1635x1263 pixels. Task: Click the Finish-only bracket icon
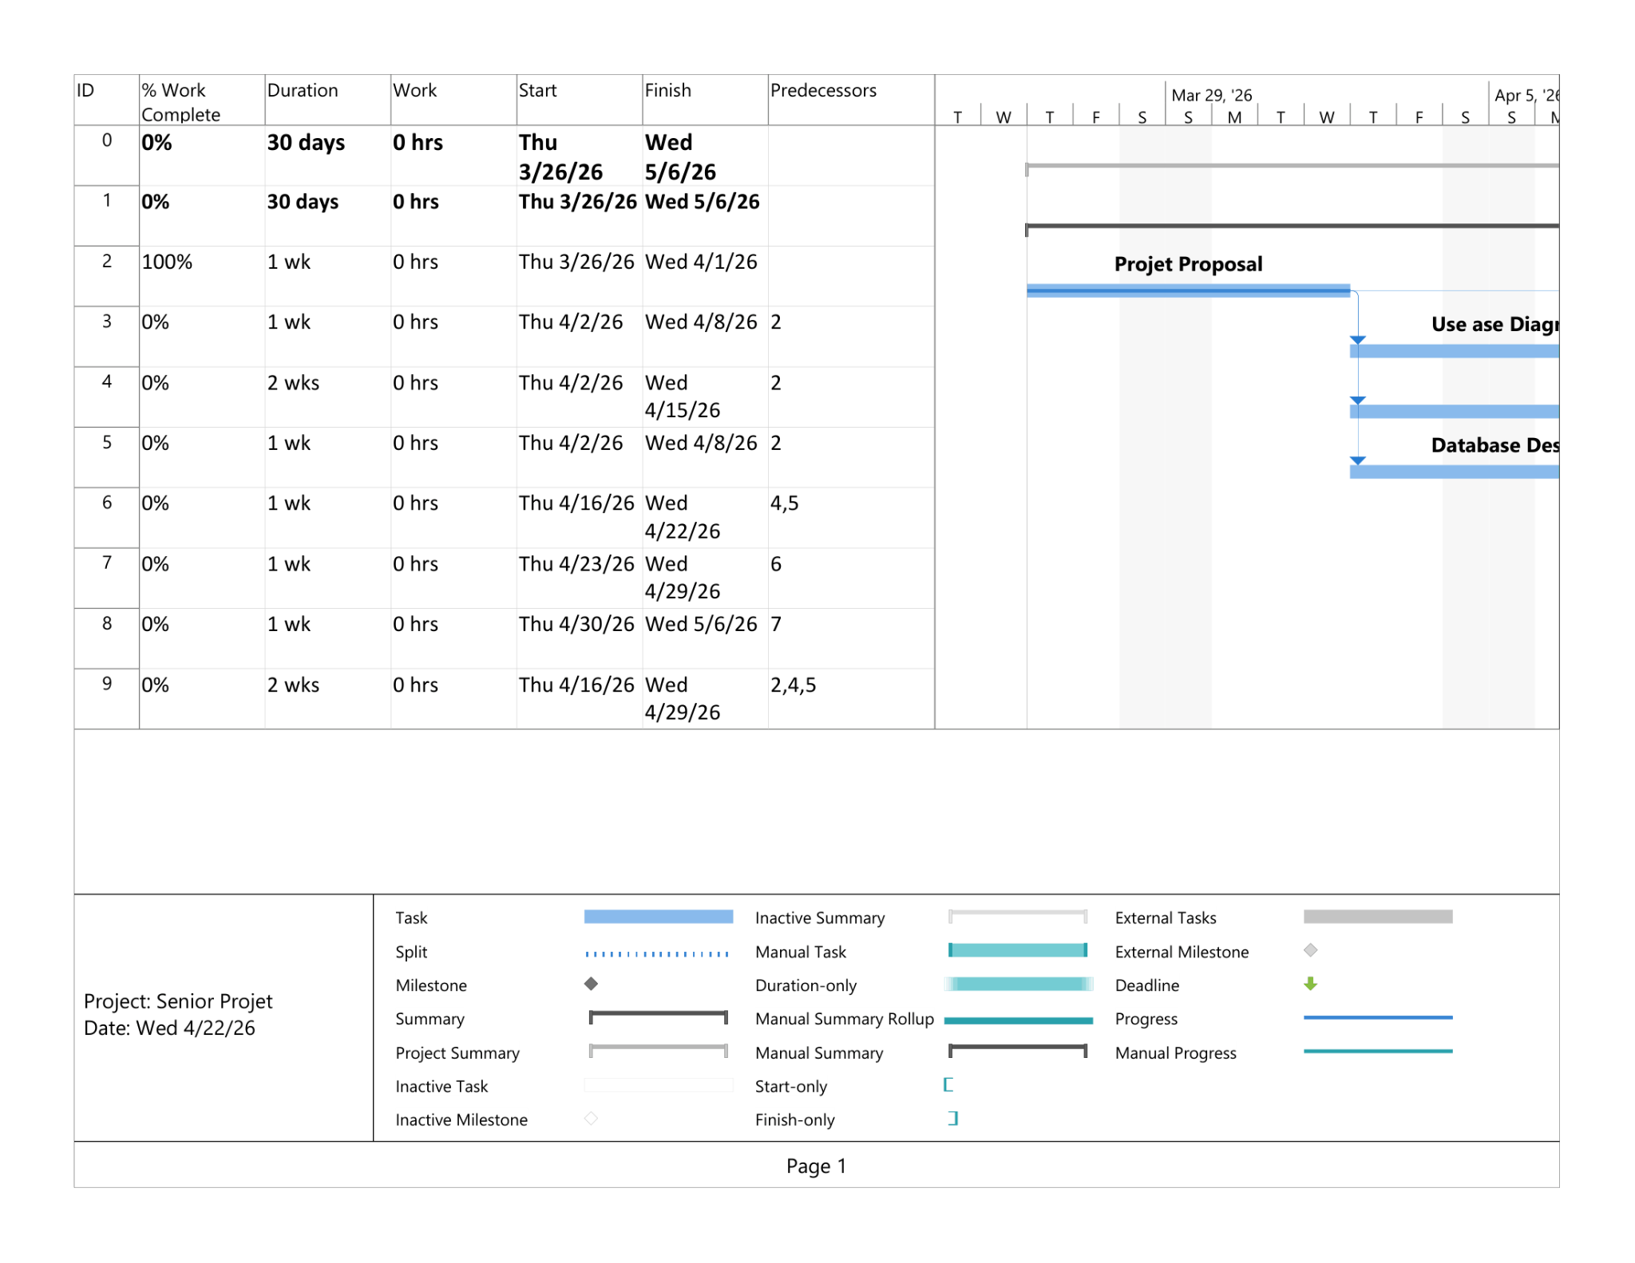[x=952, y=1119]
